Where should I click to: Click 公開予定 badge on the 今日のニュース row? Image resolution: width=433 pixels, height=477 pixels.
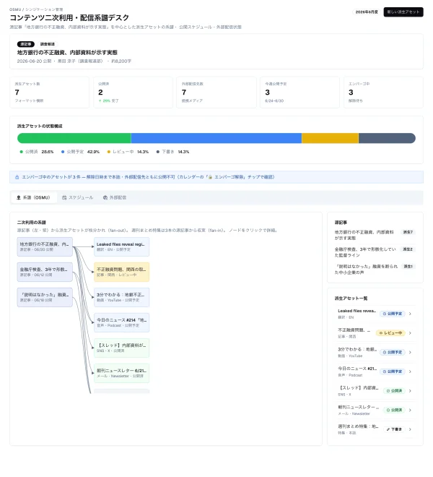pyautogui.click(x=393, y=371)
